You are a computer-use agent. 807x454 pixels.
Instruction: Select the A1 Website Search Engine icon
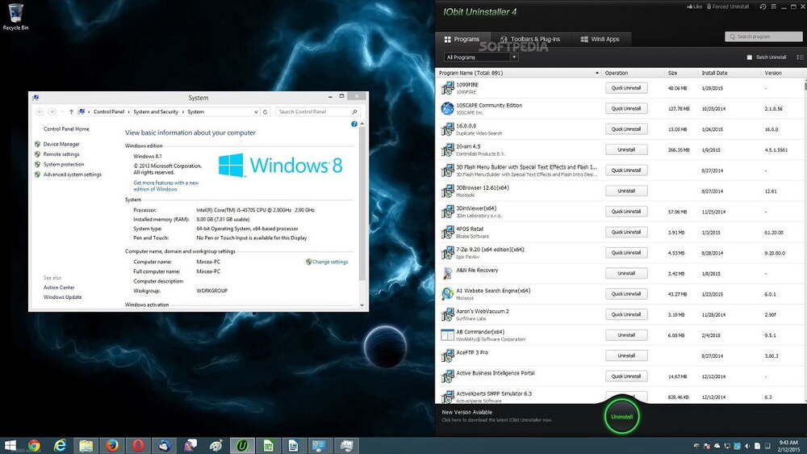[447, 294]
